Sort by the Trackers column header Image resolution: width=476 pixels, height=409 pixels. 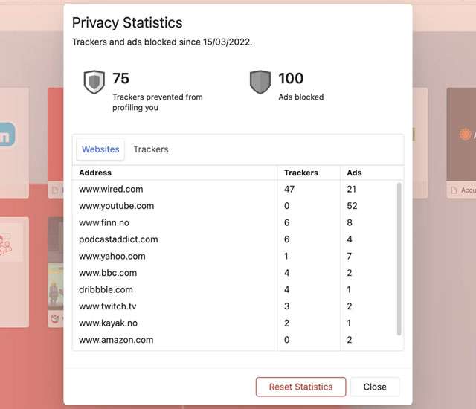pyautogui.click(x=301, y=173)
